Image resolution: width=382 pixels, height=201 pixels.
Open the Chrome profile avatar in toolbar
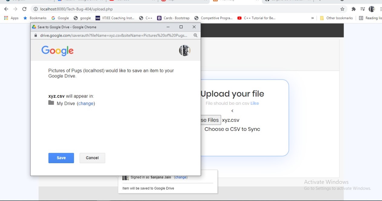click(x=372, y=9)
